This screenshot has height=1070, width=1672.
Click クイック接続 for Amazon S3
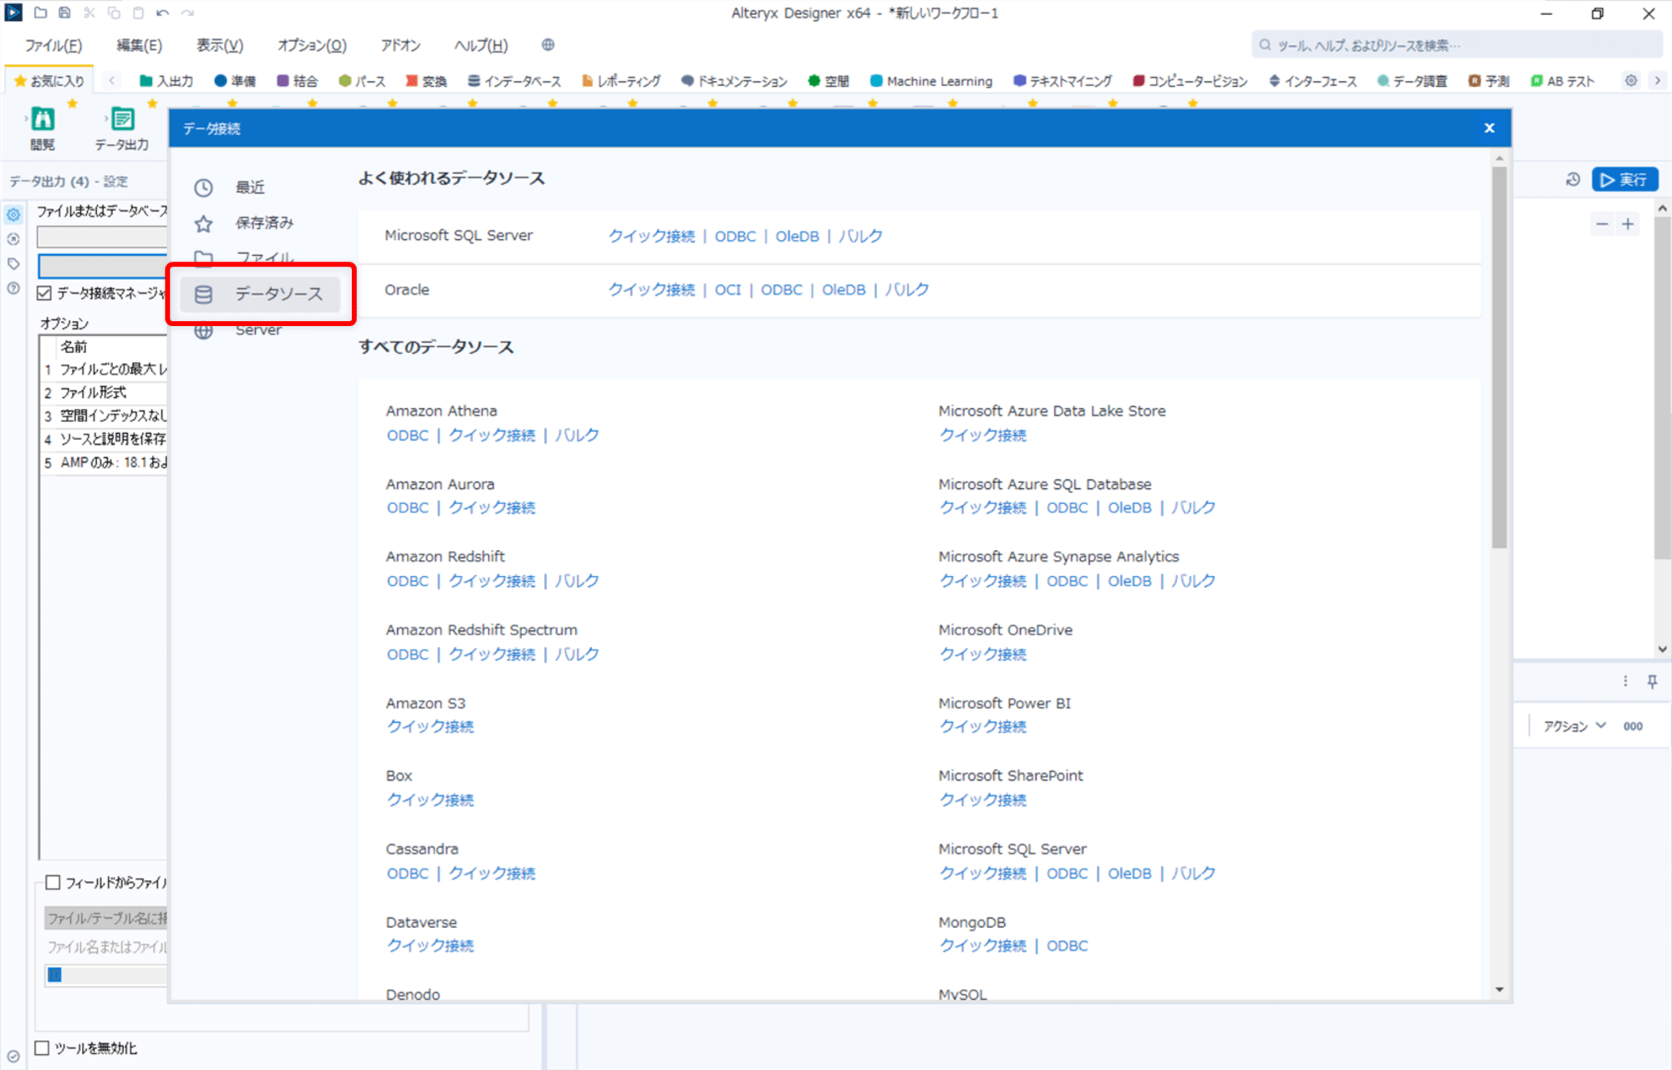click(430, 726)
